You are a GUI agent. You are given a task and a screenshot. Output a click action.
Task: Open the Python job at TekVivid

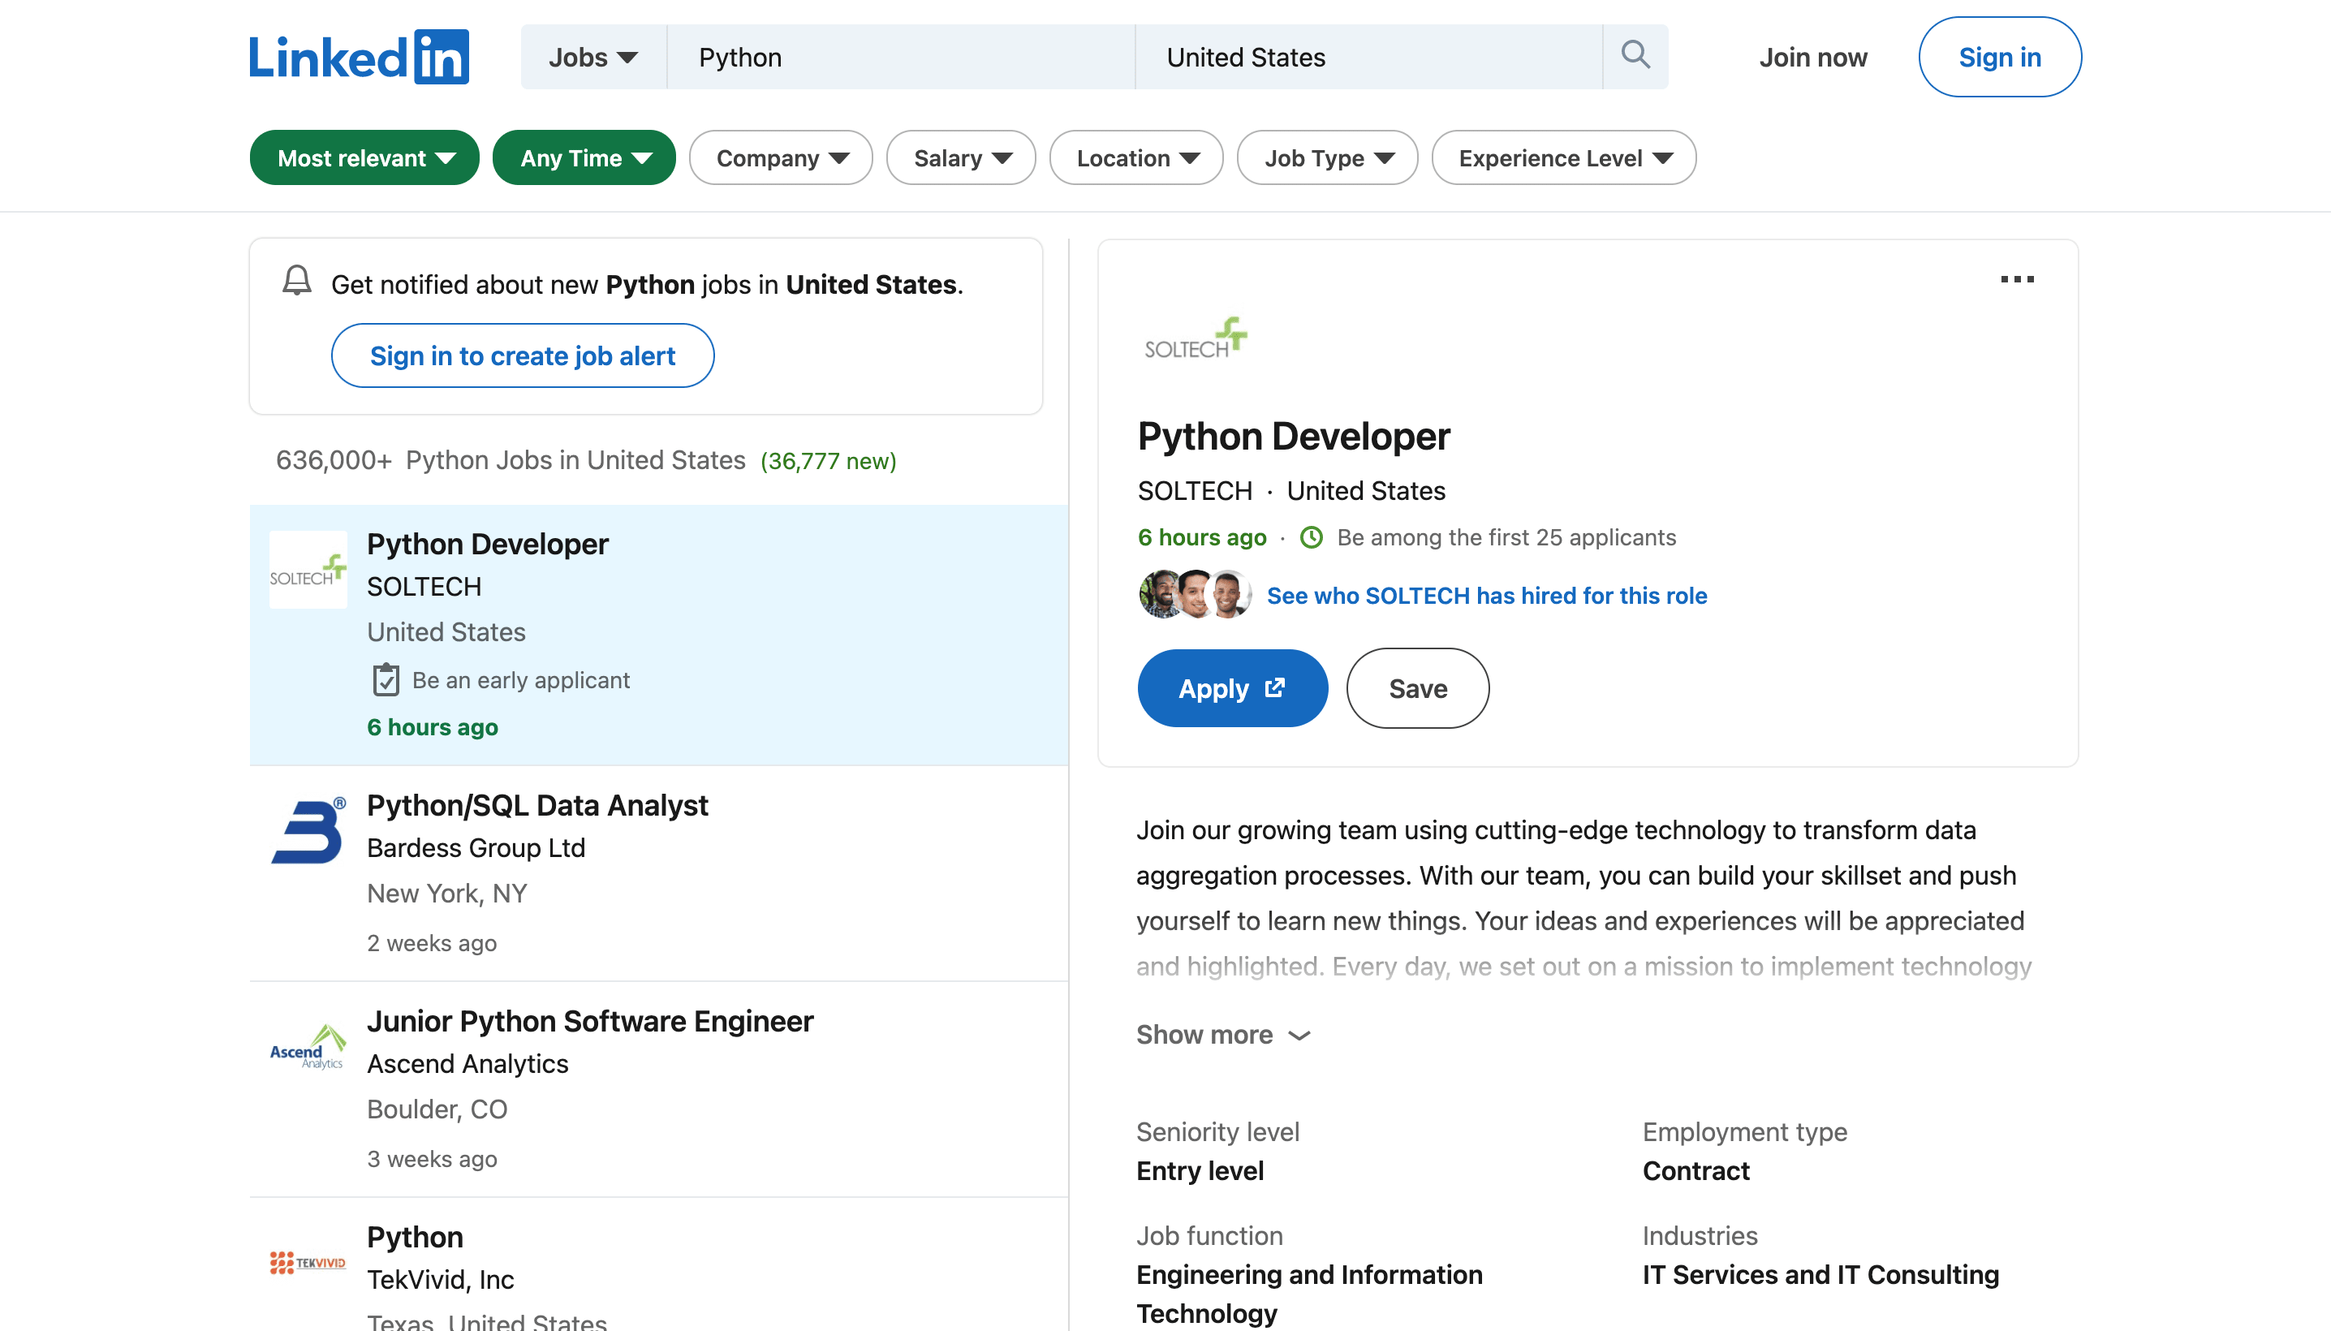click(415, 1236)
